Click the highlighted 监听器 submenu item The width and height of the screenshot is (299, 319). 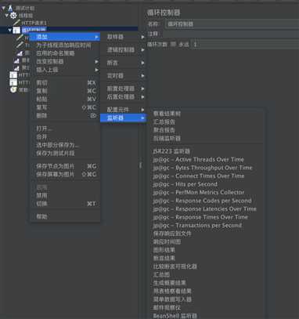point(123,118)
